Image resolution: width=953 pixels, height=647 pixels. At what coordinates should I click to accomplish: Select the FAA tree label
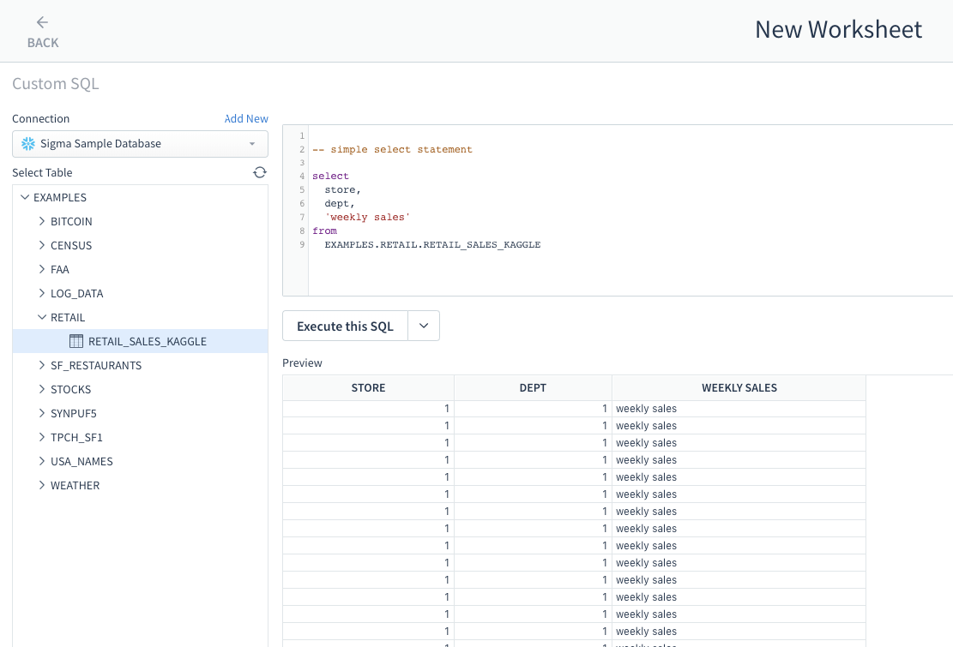59,269
